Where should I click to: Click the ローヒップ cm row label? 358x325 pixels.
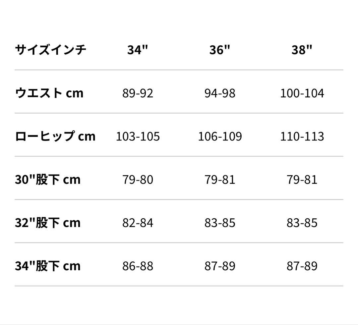coord(55,136)
